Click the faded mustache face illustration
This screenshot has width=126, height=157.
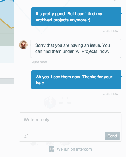pos(65,100)
